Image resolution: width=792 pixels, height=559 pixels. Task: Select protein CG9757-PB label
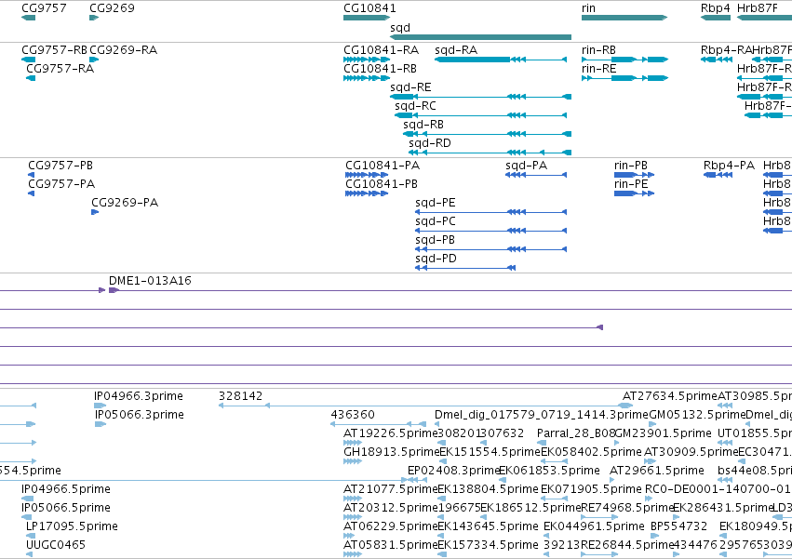click(60, 166)
